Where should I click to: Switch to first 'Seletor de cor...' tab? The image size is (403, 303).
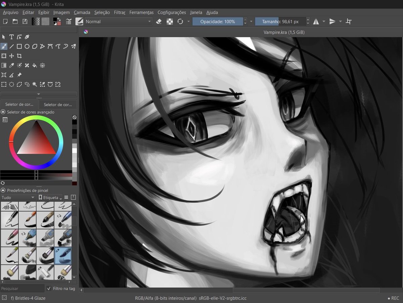[x=19, y=104]
